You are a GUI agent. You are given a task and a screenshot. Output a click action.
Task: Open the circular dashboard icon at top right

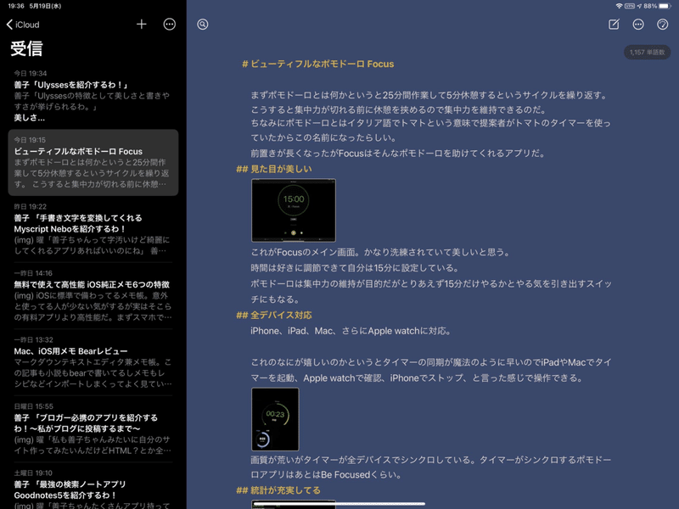pyautogui.click(x=663, y=25)
